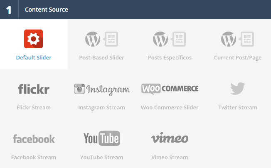This screenshot has height=168, width=271.
Task: Pick the Posts Específicos WordPress icon
Action: click(x=170, y=39)
